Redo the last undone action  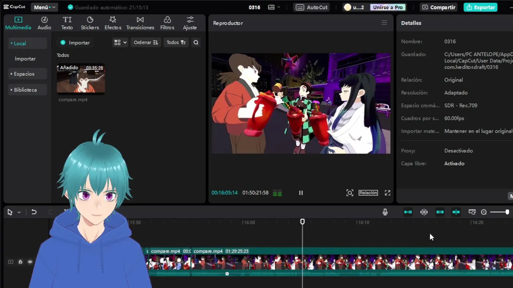(x=50, y=212)
